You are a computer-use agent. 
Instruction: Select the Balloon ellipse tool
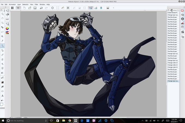click(x=2, y=91)
